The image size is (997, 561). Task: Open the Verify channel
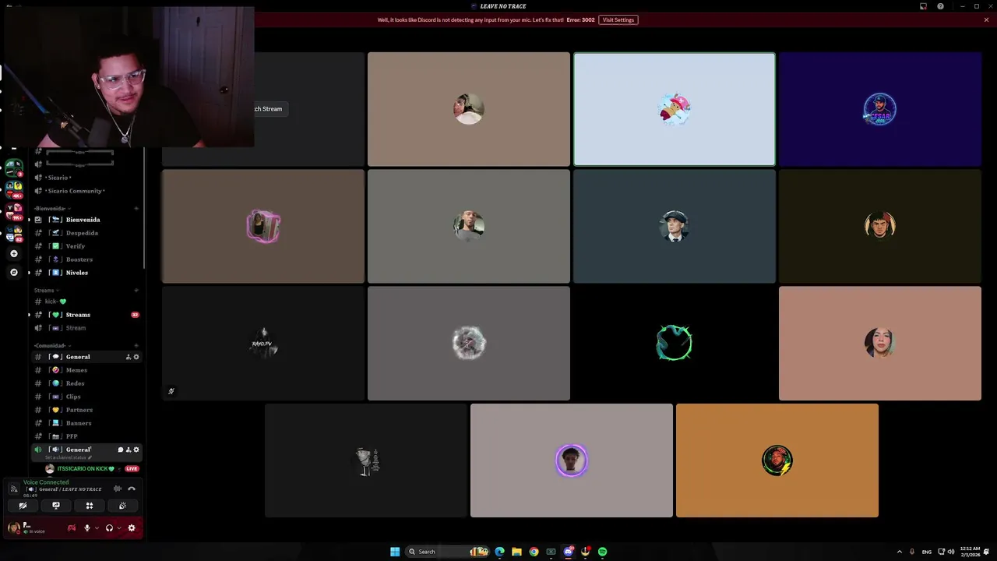click(x=86, y=246)
